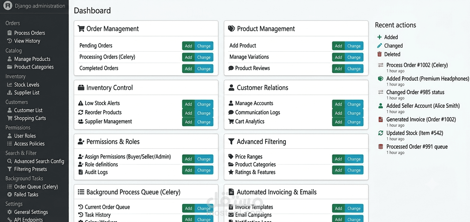The height and width of the screenshot is (222, 470).
Task: Click the magnifier icon beside Advanced Search Config
Action: click(9, 161)
